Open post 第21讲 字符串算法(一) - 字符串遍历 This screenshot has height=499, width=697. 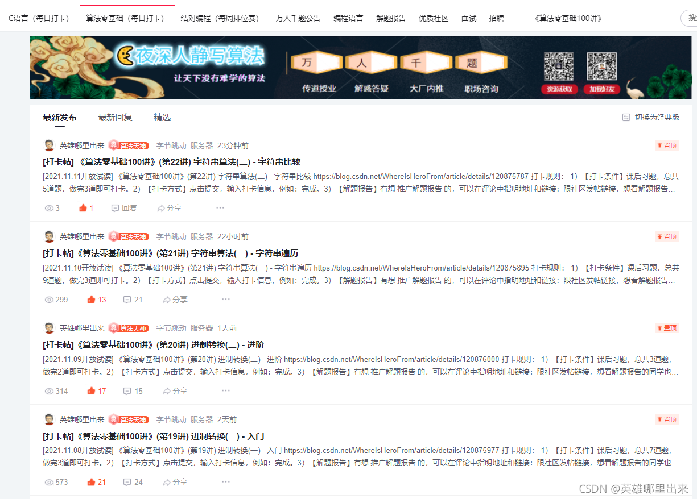pos(171,253)
